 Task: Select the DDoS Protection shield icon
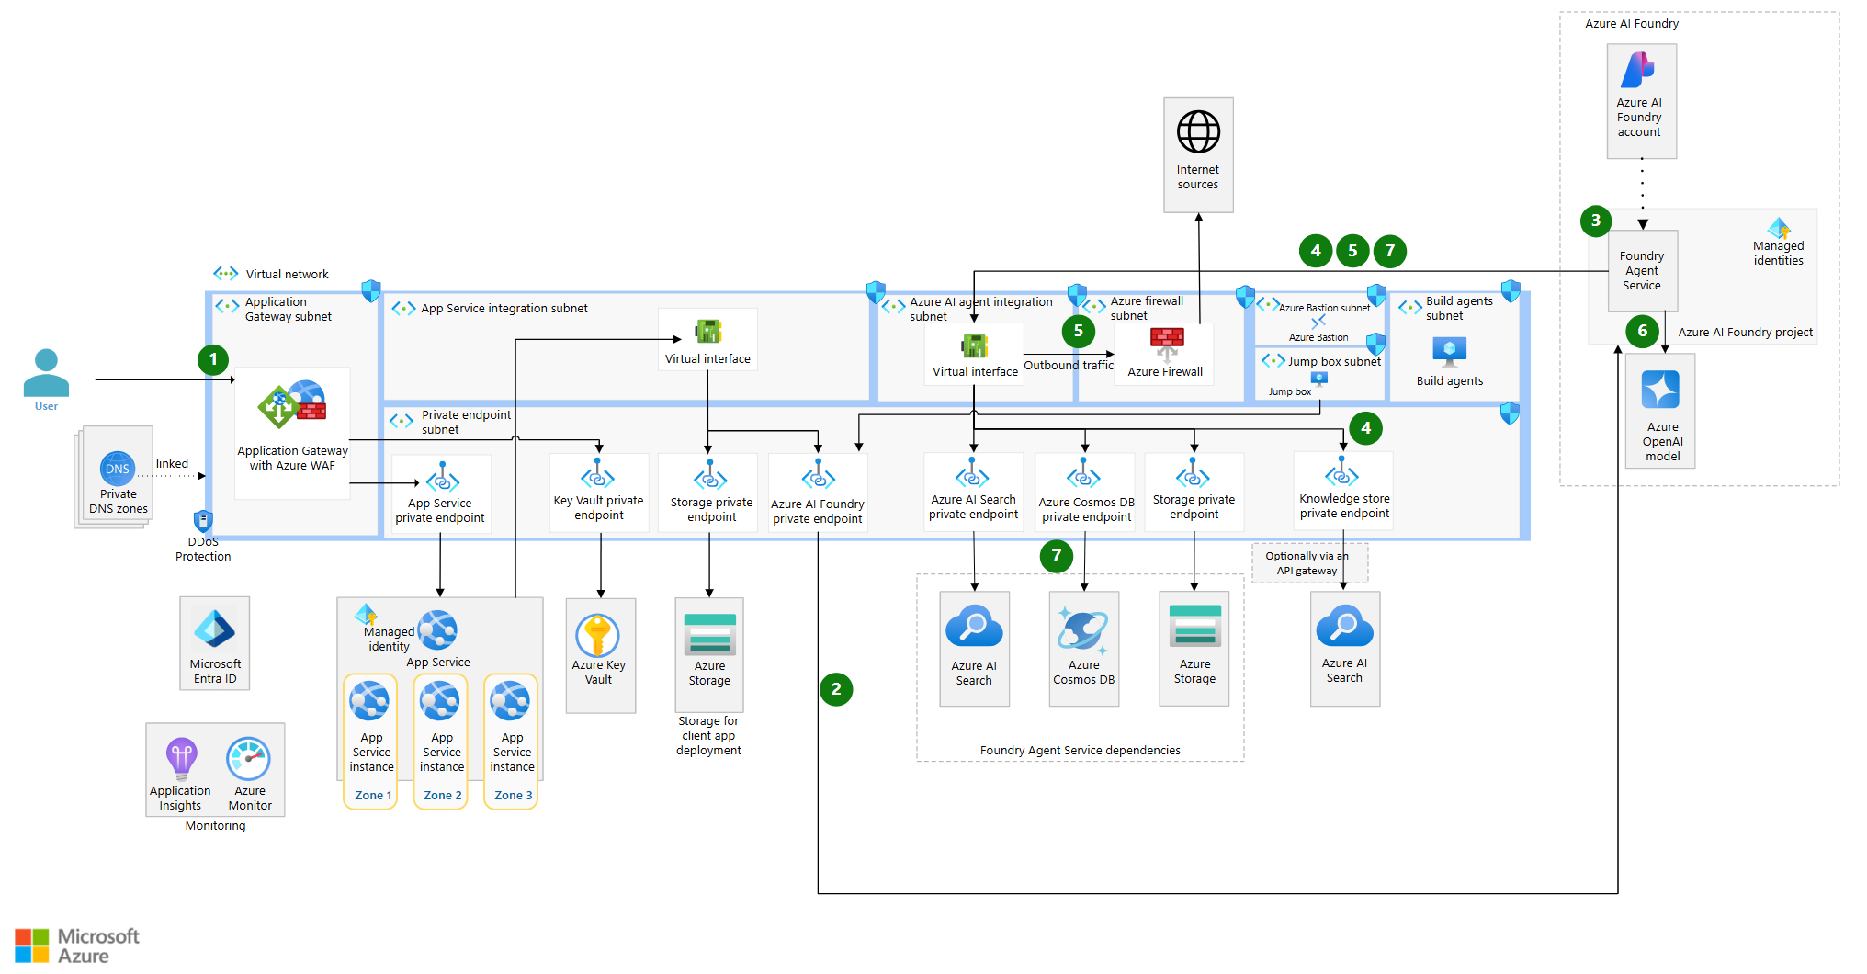coord(203,521)
